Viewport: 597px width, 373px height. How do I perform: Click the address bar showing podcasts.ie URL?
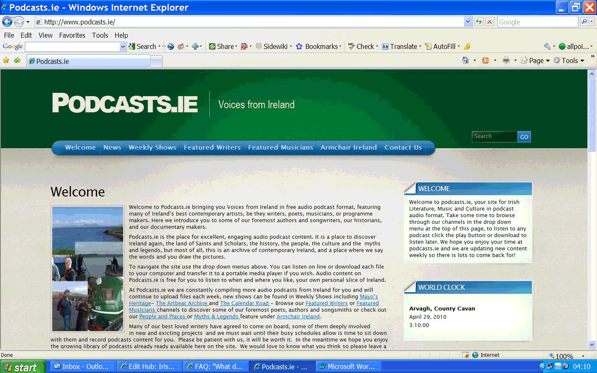click(249, 22)
